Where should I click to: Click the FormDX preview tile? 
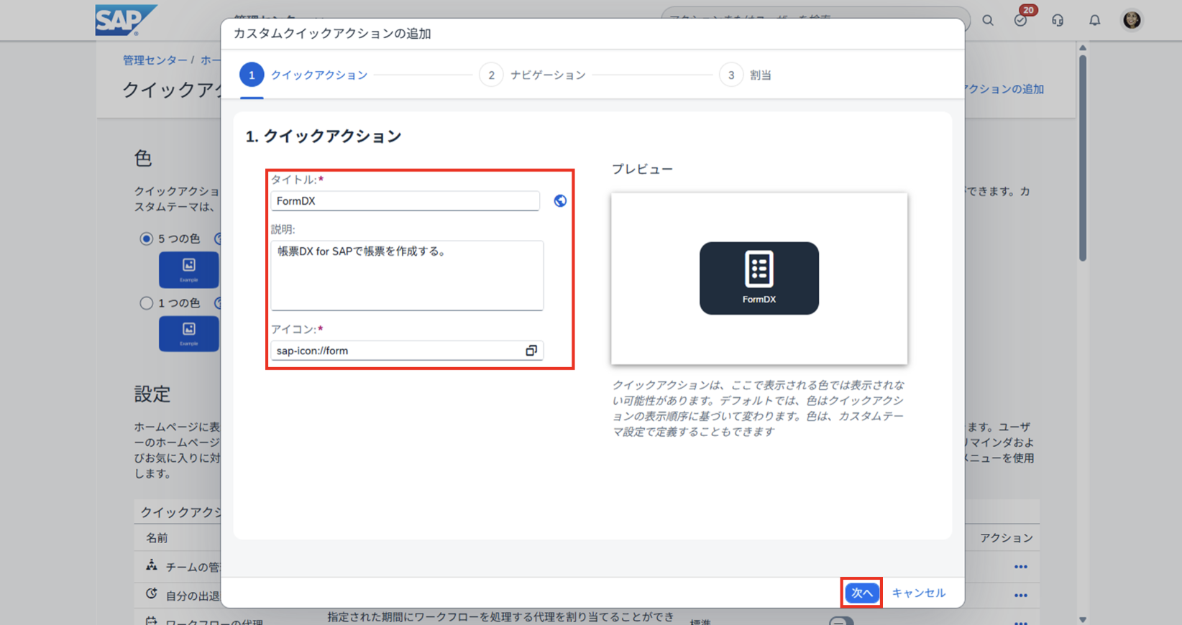pos(759,278)
